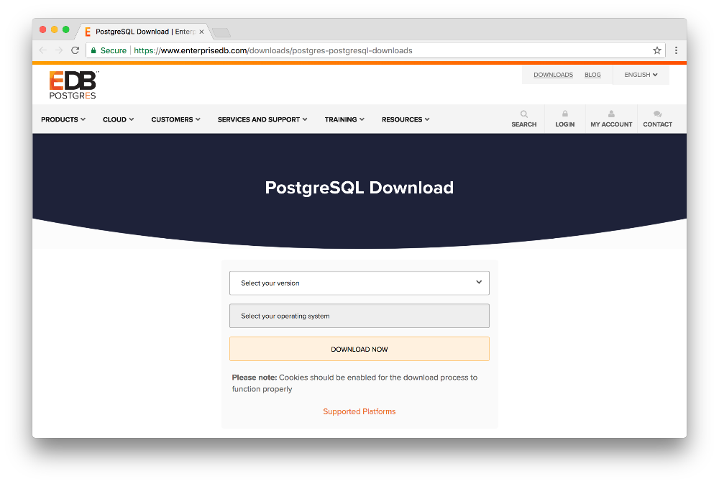Open the Blog link
The height and width of the screenshot is (484, 719).
[x=592, y=75]
